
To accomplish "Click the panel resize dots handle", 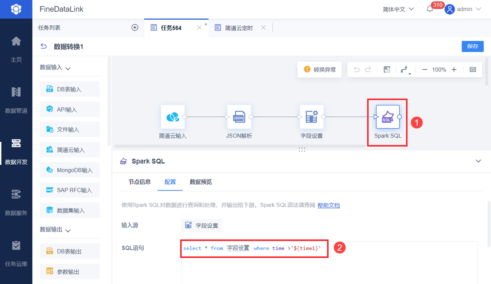I will coord(302,150).
